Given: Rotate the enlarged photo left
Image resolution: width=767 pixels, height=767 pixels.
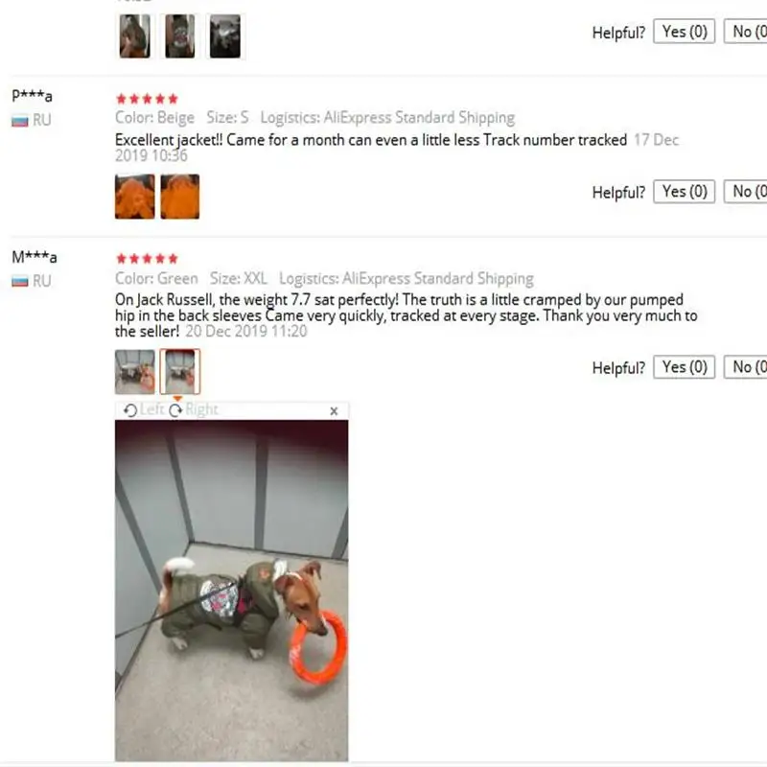Looking at the screenshot, I should 143,410.
